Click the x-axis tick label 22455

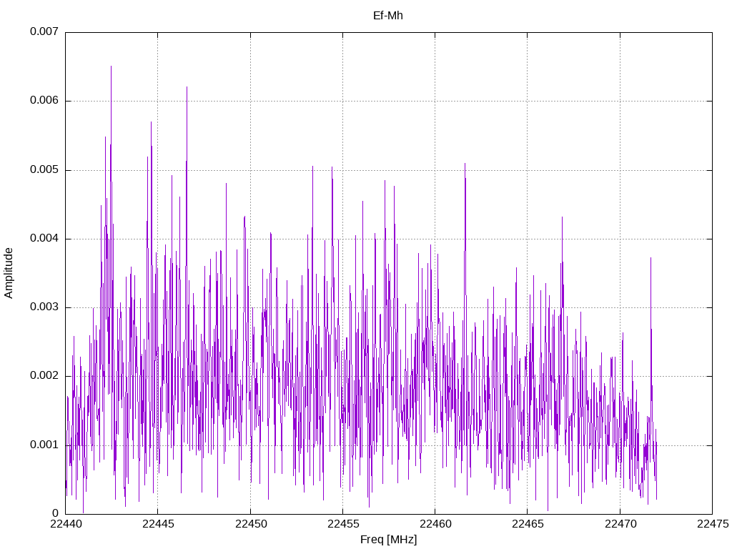tap(342, 524)
